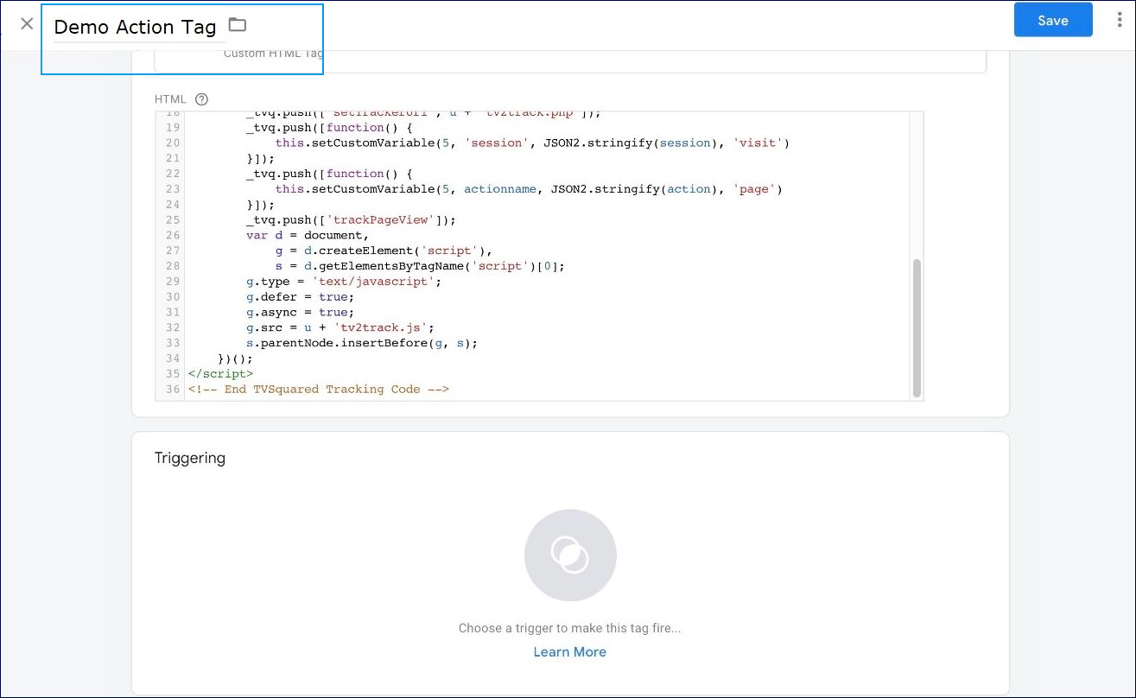Click the Custom HTML Tag type label
1136x698 pixels.
(273, 54)
